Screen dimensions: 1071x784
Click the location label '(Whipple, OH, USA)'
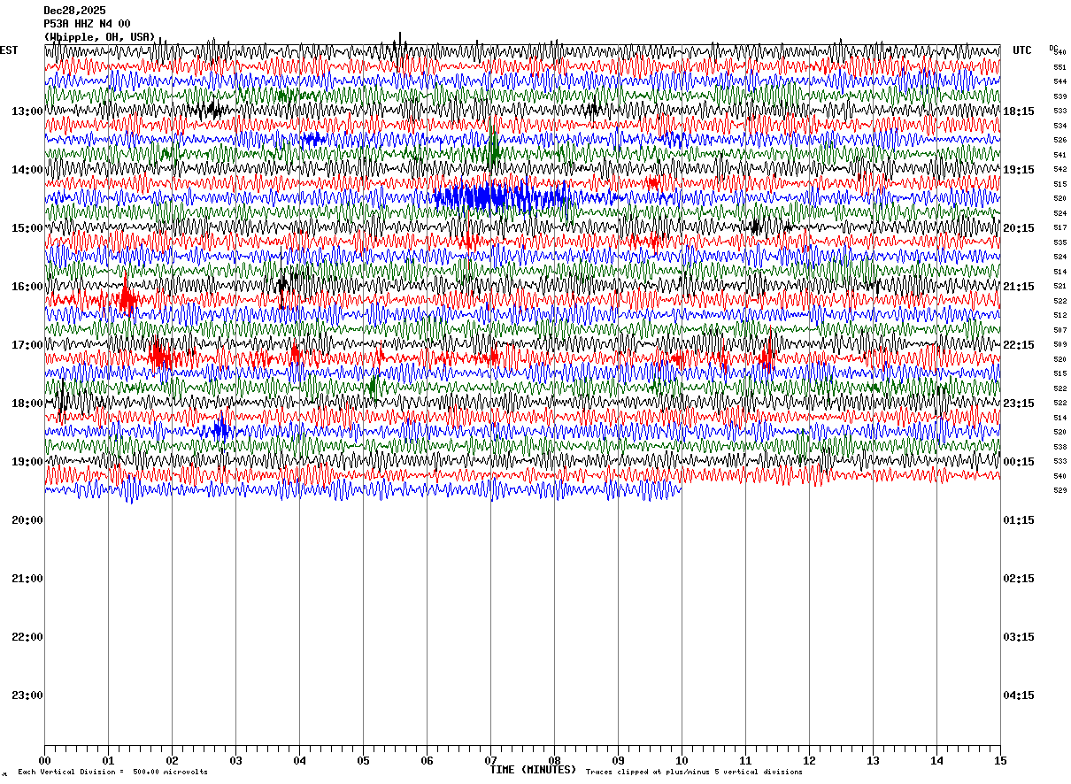99,37
